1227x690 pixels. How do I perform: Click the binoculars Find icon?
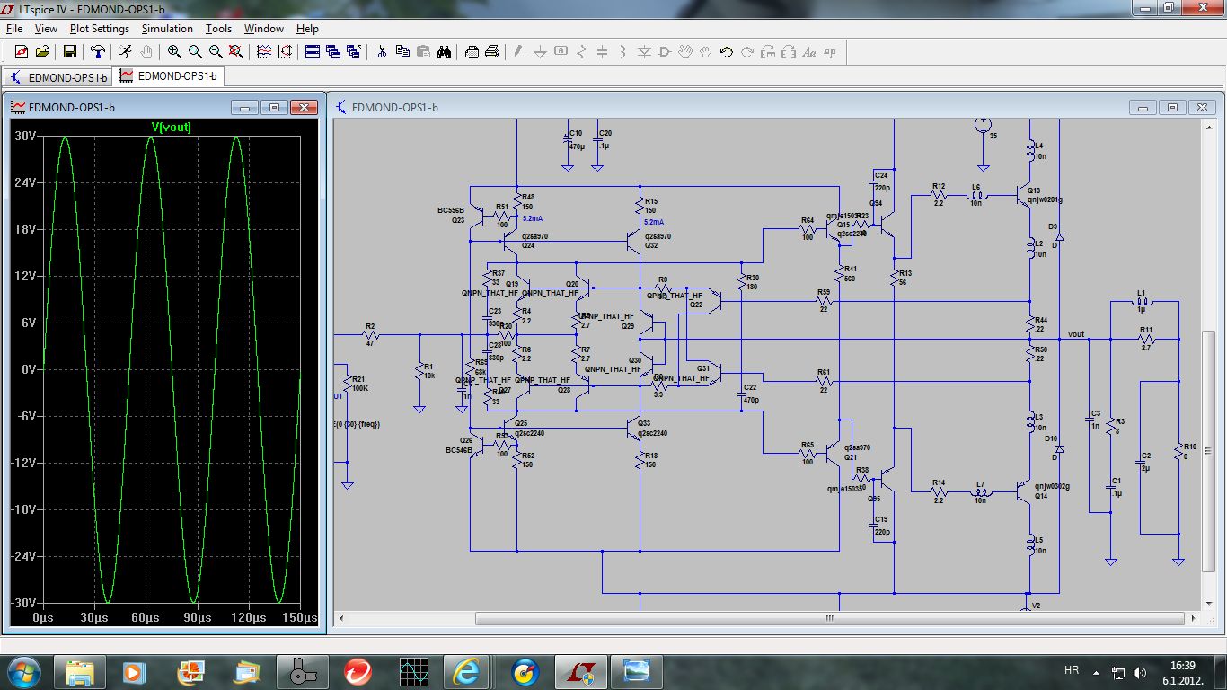[x=444, y=52]
